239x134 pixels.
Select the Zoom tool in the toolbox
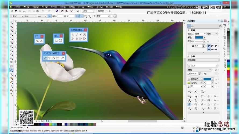coord(12,34)
